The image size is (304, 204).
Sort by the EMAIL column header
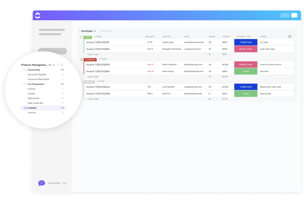(x=187, y=37)
